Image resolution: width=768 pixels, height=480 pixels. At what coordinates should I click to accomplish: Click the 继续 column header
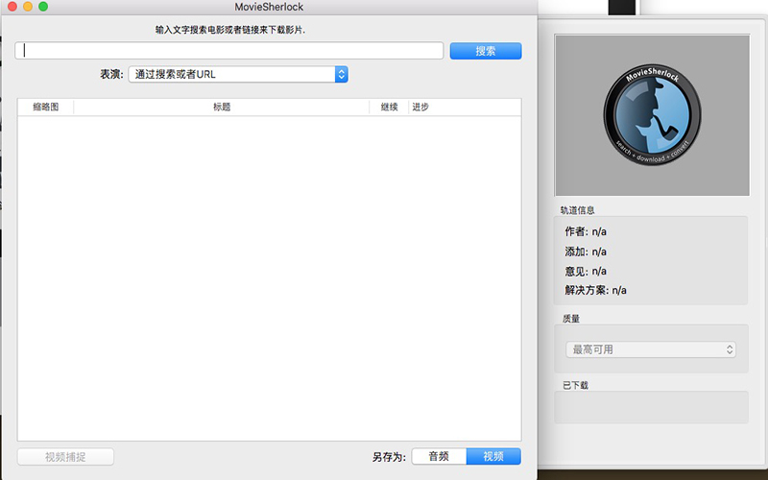click(x=389, y=107)
